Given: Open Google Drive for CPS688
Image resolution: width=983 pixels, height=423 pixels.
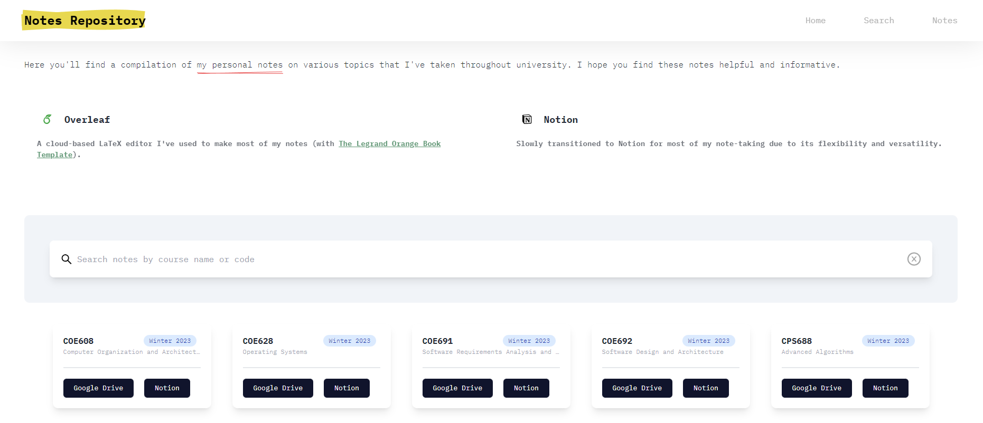Looking at the screenshot, I should [817, 388].
